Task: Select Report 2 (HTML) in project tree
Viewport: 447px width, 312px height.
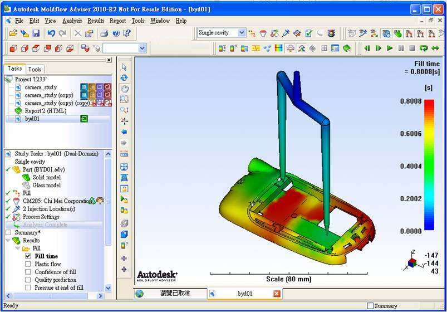Action: (45, 111)
